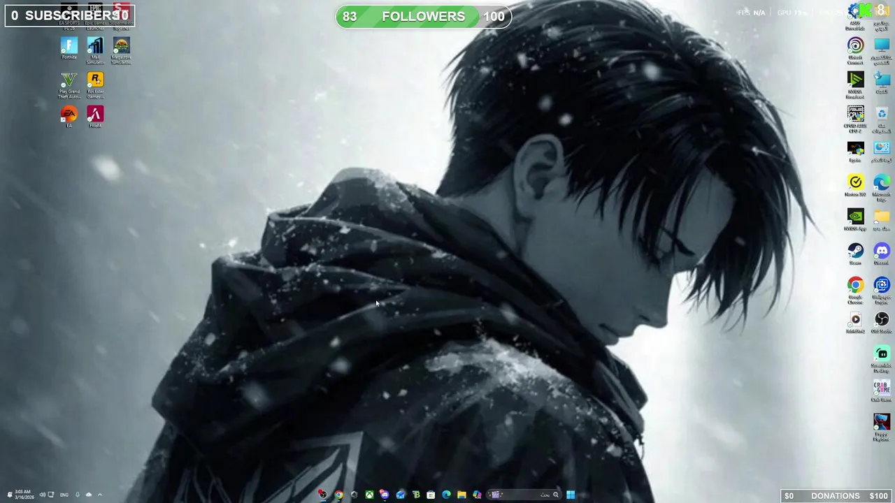Click the ENG language indicator
The height and width of the screenshot is (503, 895).
point(64,495)
